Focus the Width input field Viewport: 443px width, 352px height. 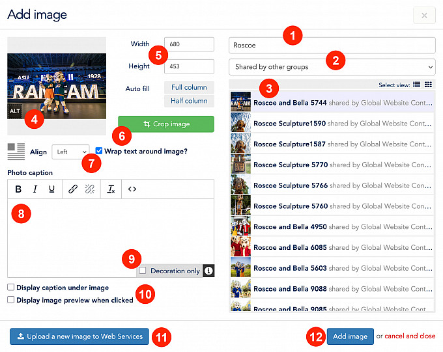click(x=189, y=44)
